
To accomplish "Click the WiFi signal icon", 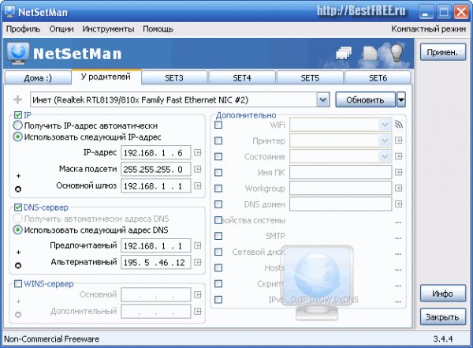I will pos(399,125).
